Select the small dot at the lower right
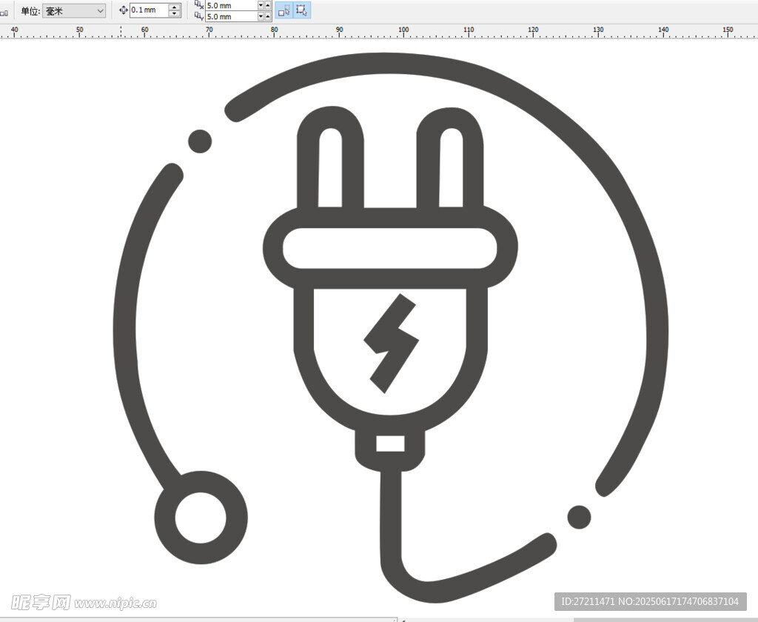 click(579, 517)
